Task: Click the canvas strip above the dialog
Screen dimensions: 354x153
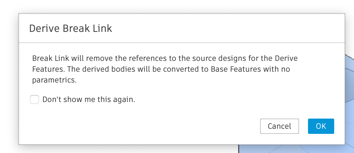Action: (176, 6)
